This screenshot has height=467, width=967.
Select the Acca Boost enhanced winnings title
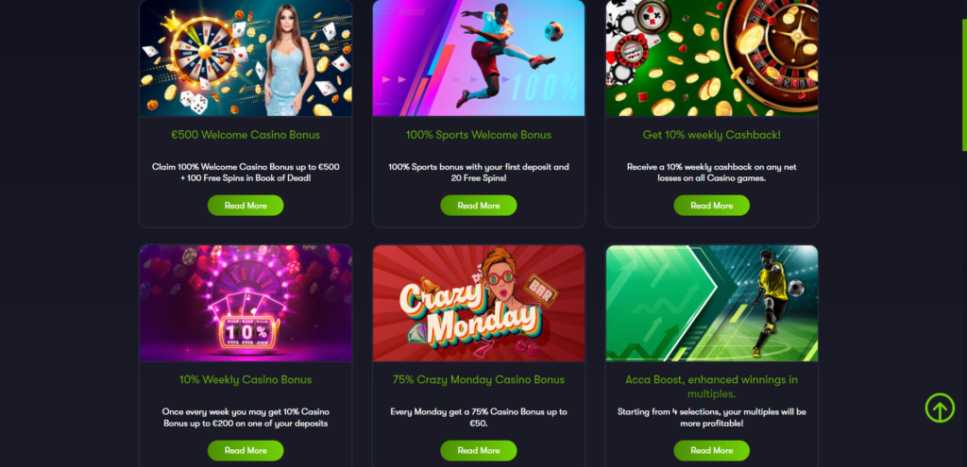tap(712, 386)
